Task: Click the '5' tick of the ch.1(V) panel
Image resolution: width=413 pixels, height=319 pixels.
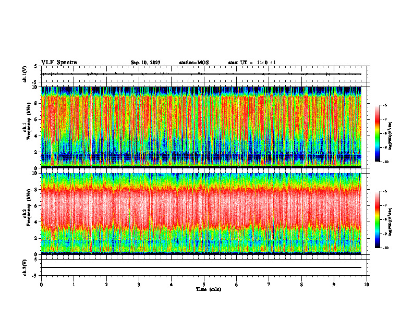Action: click(x=36, y=67)
